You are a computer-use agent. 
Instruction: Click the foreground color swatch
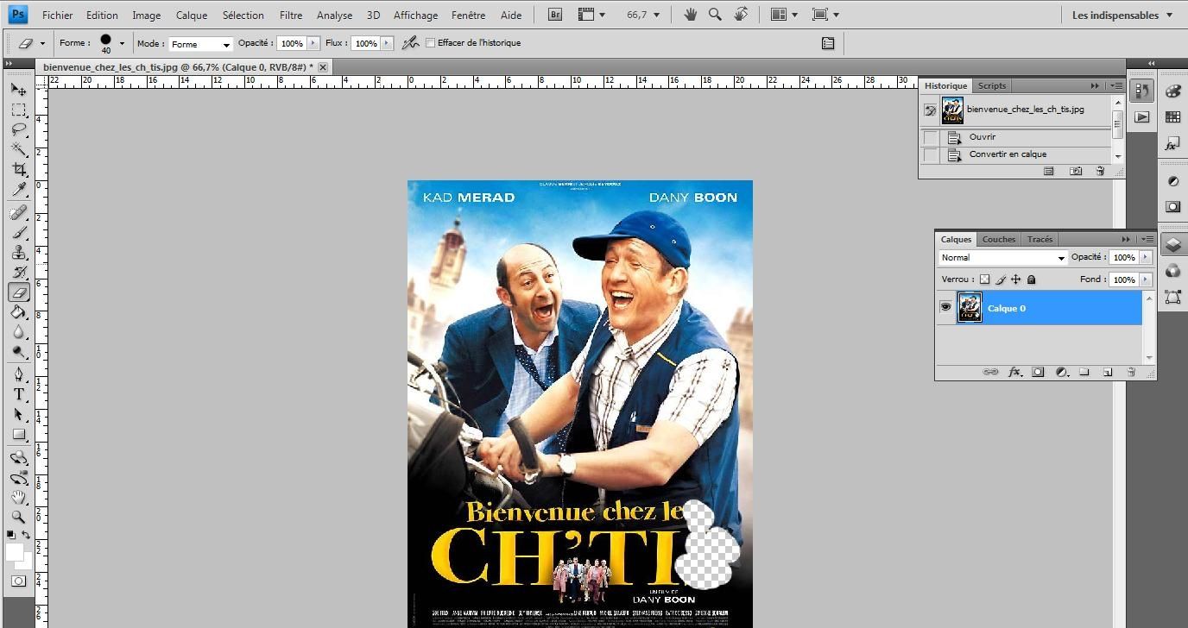[14, 551]
